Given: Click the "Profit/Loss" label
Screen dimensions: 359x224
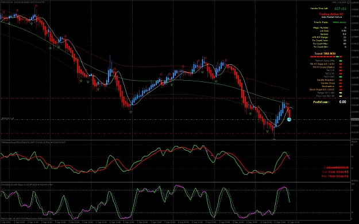Looking at the screenshot, I should tap(321, 102).
